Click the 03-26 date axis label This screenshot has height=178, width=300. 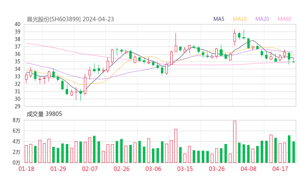pos(216,169)
